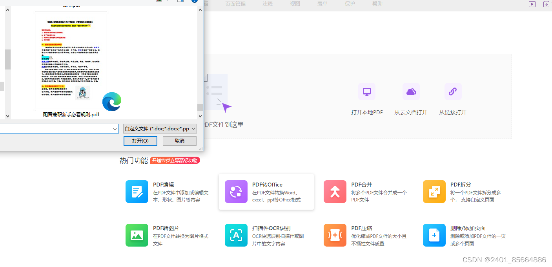Click the 取消 button in file dialog

coord(180,141)
